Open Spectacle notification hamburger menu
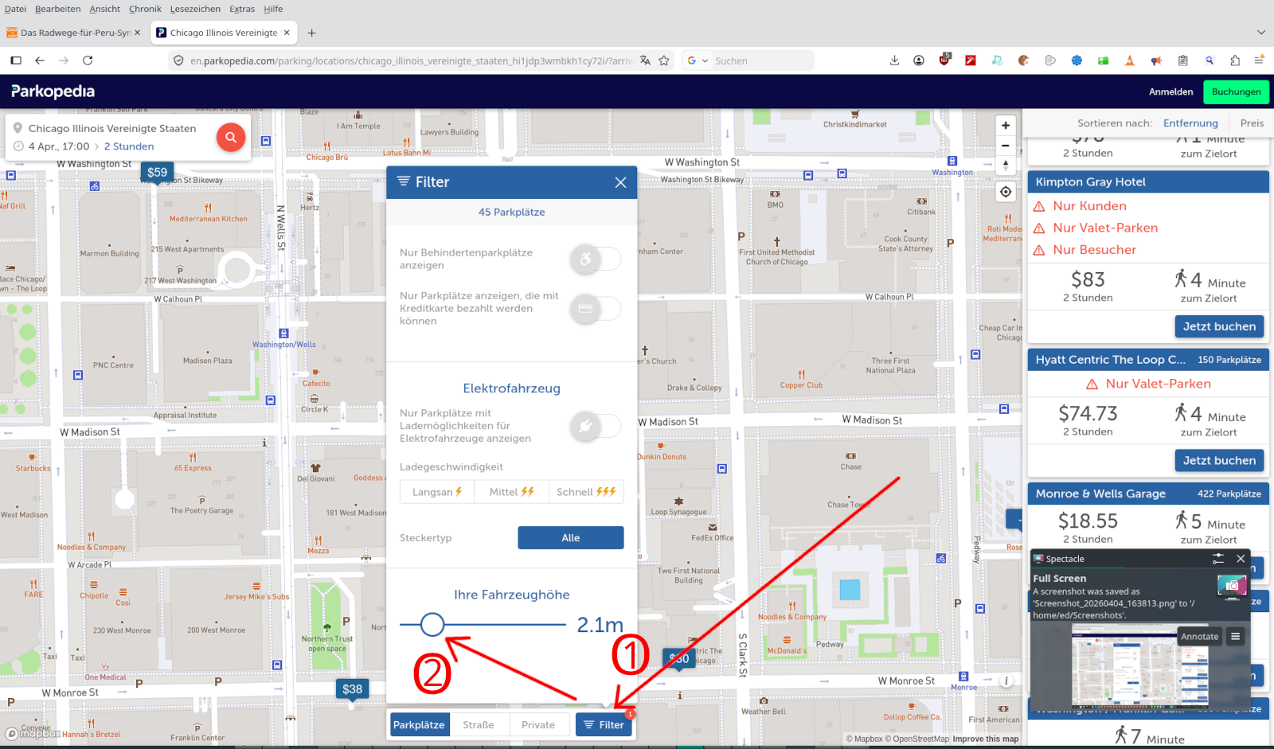The image size is (1274, 749). click(1235, 636)
